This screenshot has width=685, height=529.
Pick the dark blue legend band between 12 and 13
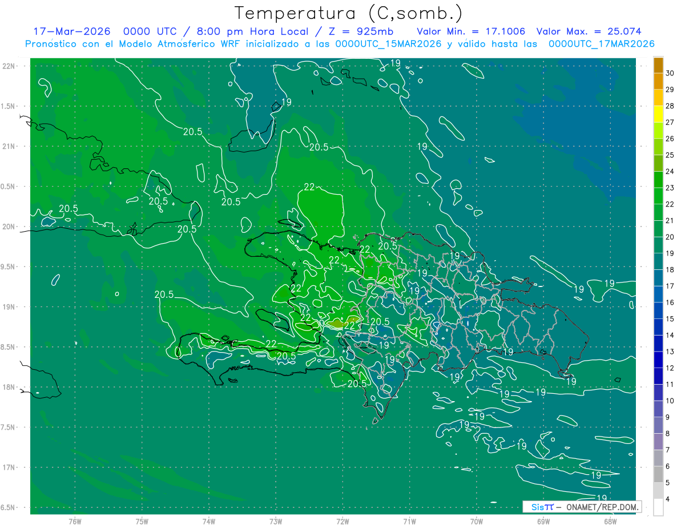coord(658,360)
